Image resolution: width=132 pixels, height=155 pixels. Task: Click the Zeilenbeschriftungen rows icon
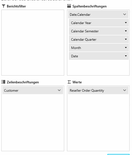pyautogui.click(x=3, y=82)
